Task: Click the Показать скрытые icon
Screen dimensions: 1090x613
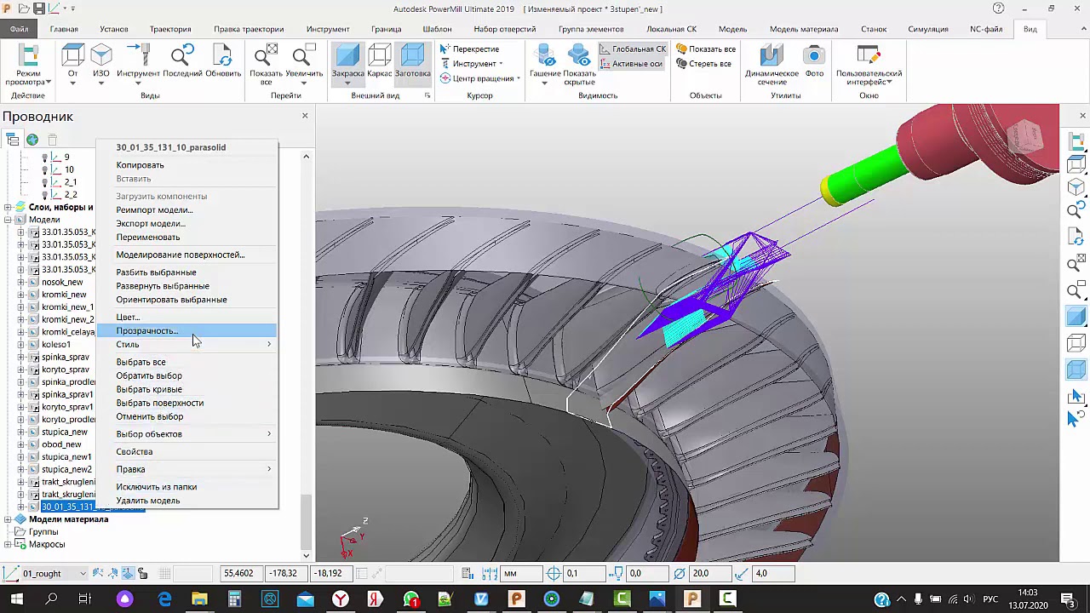Action: coord(579,57)
